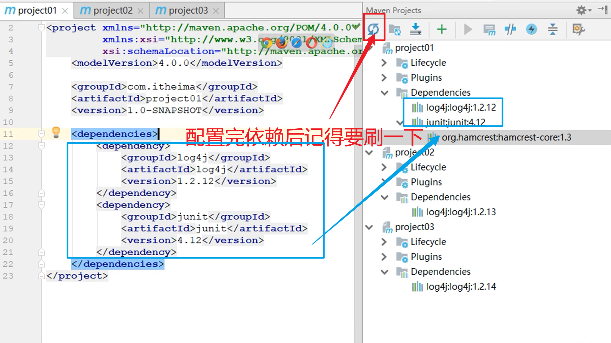
Task: Select log4j:log4j:1.2.13 dependency
Action: pos(461,212)
